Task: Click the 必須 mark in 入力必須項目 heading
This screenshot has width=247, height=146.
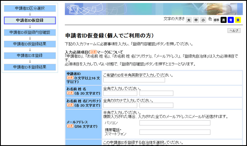Action: (x=93, y=52)
